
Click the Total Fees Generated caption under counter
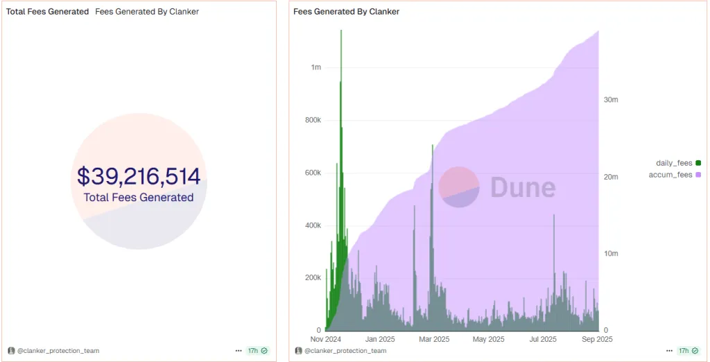139,198
